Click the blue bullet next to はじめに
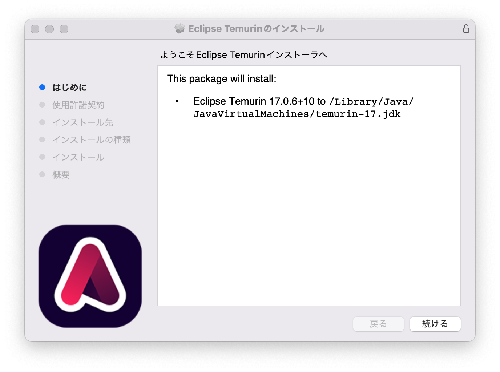 point(42,87)
